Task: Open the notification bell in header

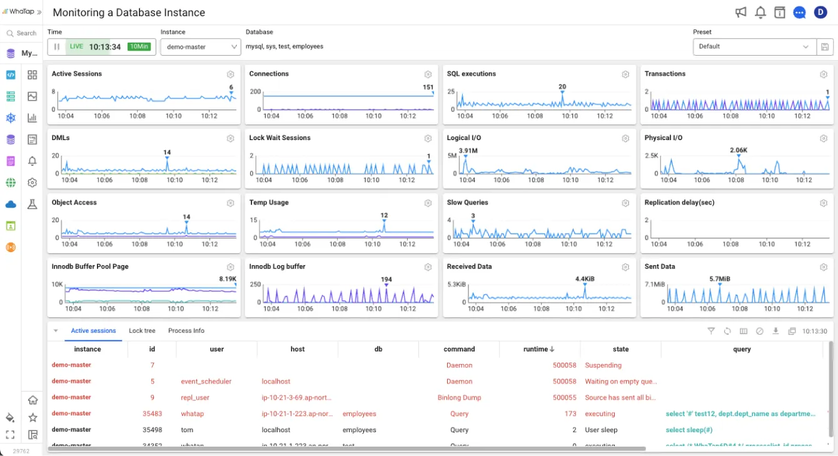Action: click(760, 13)
